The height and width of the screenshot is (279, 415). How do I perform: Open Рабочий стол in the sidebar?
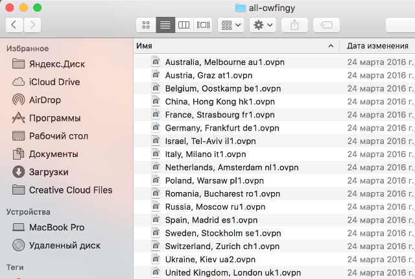point(58,136)
